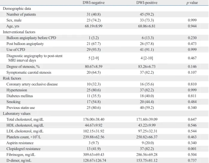Click the p value 0.107
This screenshot has width=209, height=163.
(x=192, y=72)
